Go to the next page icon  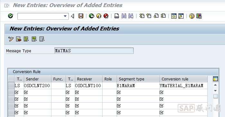tap(156, 16)
